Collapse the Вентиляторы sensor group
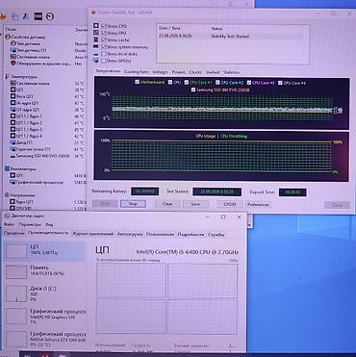Screen dimensions: 356x357 pos(23,168)
